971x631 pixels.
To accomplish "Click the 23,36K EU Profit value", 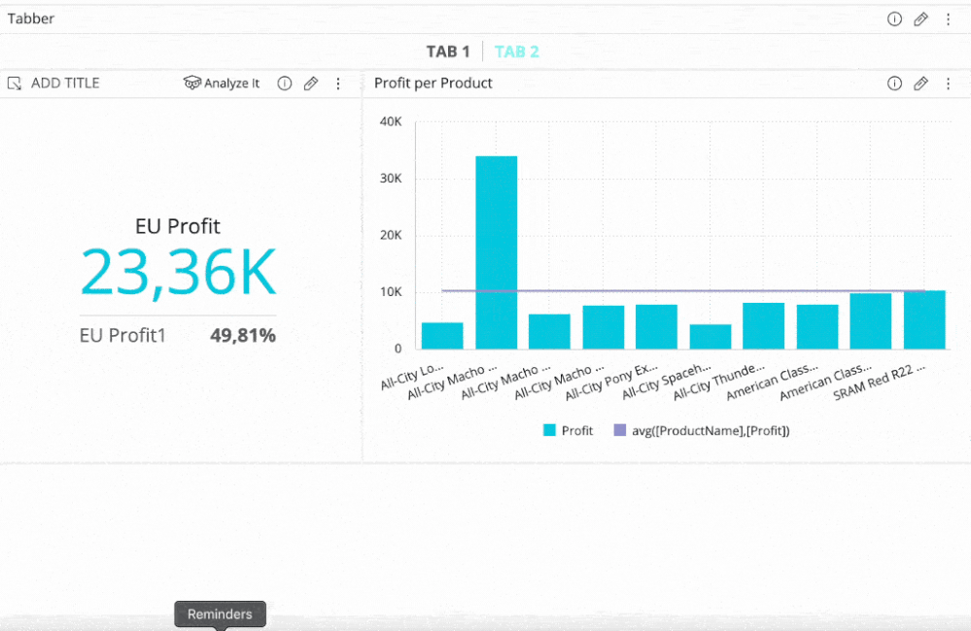I will [179, 273].
